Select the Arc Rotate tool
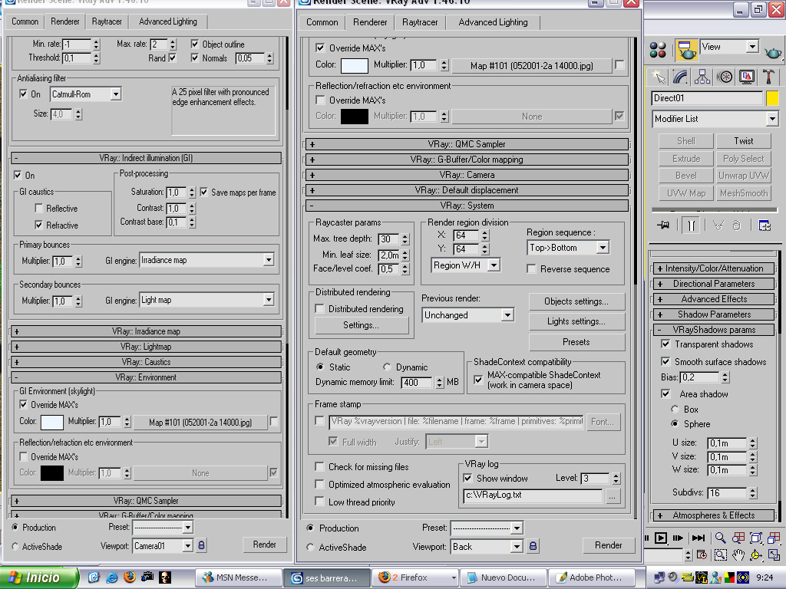 (756, 555)
